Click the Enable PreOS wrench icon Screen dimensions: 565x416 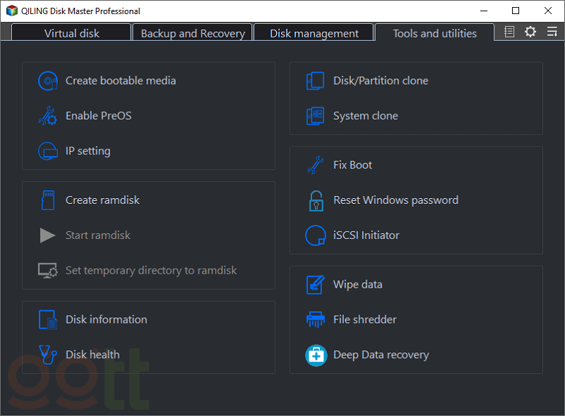pyautogui.click(x=47, y=116)
